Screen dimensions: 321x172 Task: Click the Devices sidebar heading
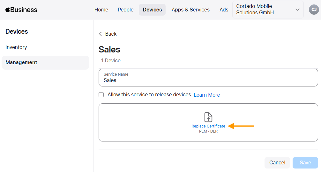coord(17,31)
